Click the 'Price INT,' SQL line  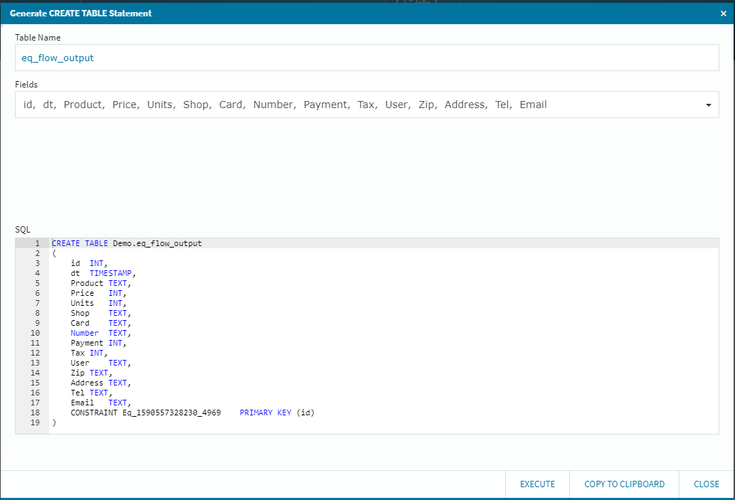point(98,293)
